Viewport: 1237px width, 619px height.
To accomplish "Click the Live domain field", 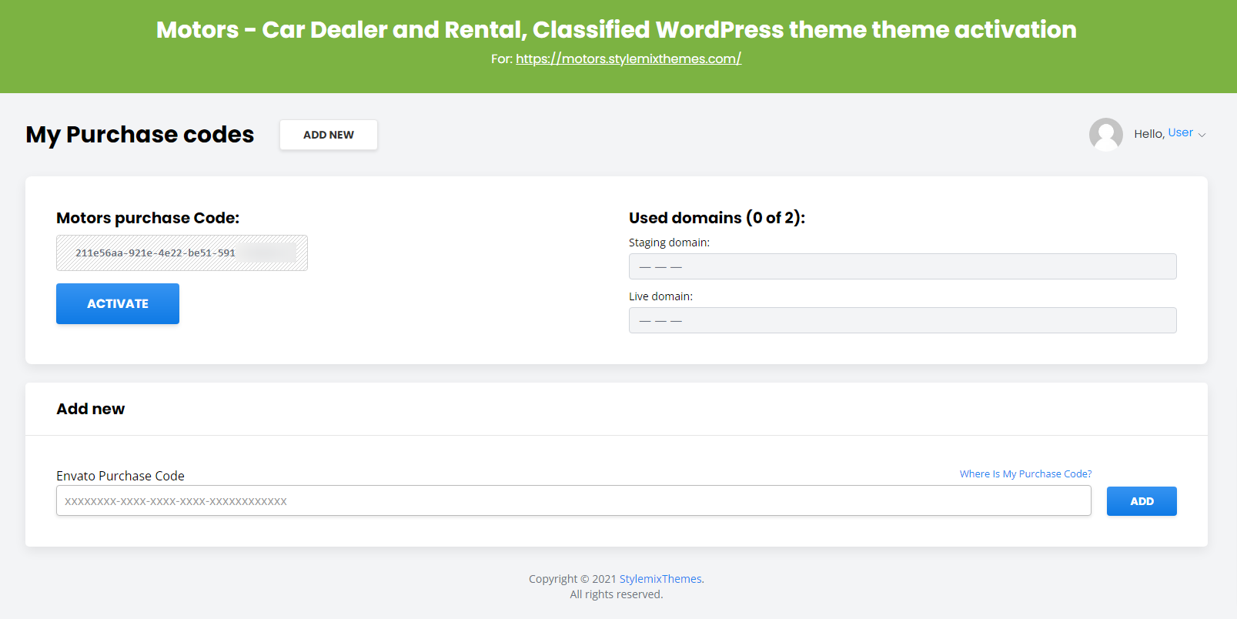I will 902,320.
